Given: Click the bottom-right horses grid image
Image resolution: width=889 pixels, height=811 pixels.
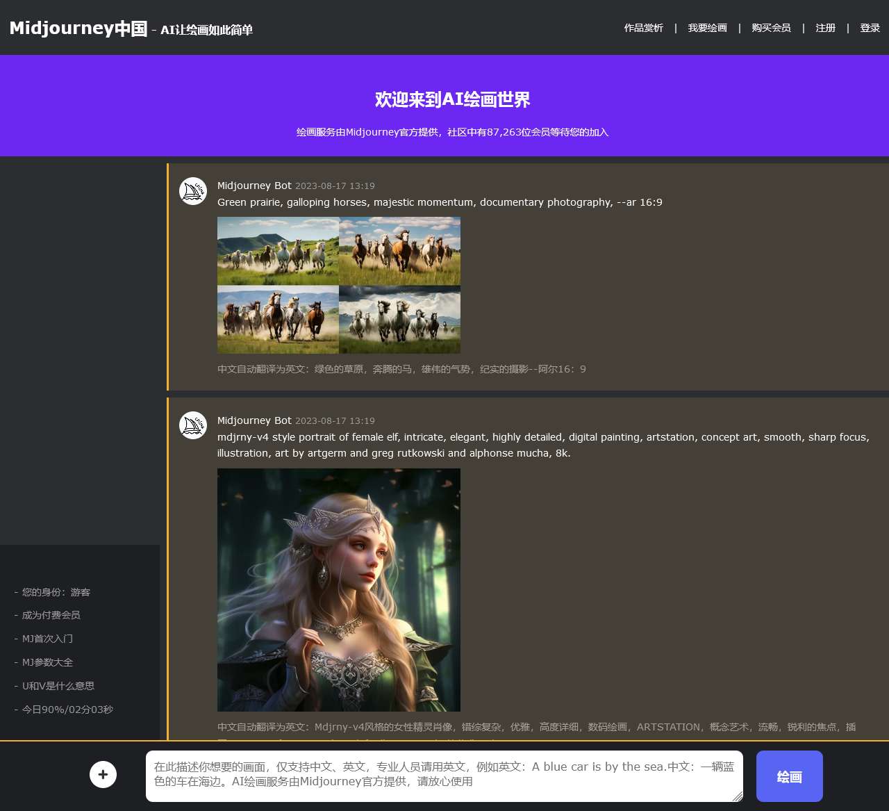Looking at the screenshot, I should [x=399, y=319].
